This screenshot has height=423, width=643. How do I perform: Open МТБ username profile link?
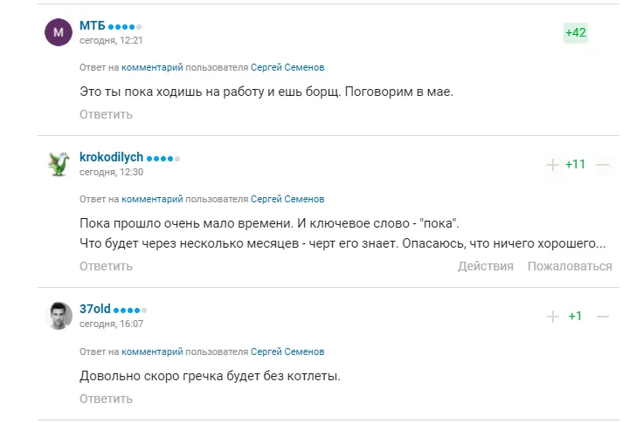(92, 25)
